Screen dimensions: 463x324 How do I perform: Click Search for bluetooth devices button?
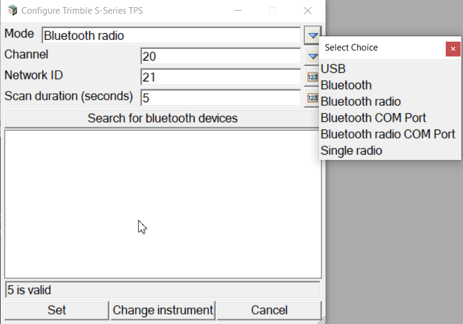coord(162,118)
